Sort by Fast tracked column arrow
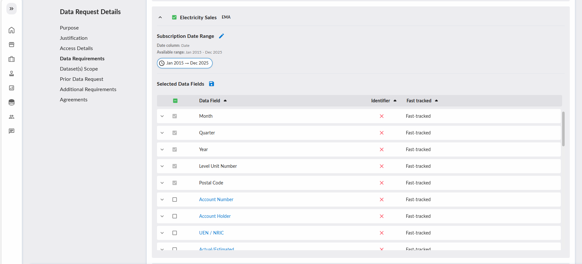 (437, 101)
